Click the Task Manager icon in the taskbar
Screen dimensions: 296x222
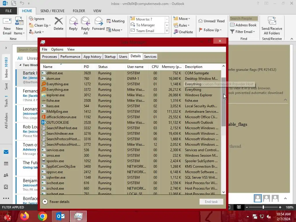pyautogui.click(x=78, y=216)
